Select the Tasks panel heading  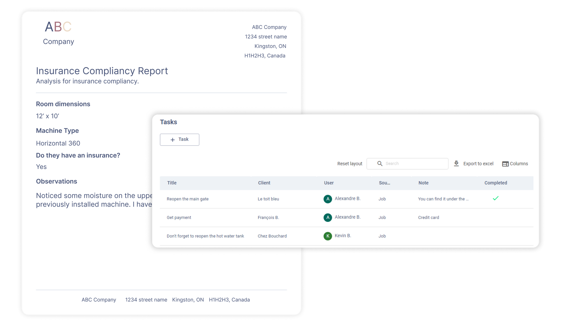(168, 122)
